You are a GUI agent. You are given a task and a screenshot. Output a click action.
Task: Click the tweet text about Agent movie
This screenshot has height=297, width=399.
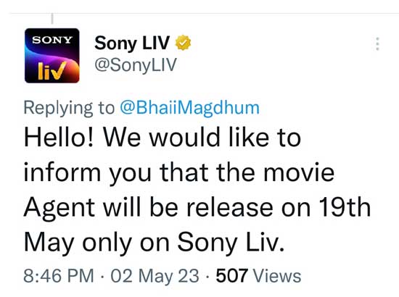[197, 189]
